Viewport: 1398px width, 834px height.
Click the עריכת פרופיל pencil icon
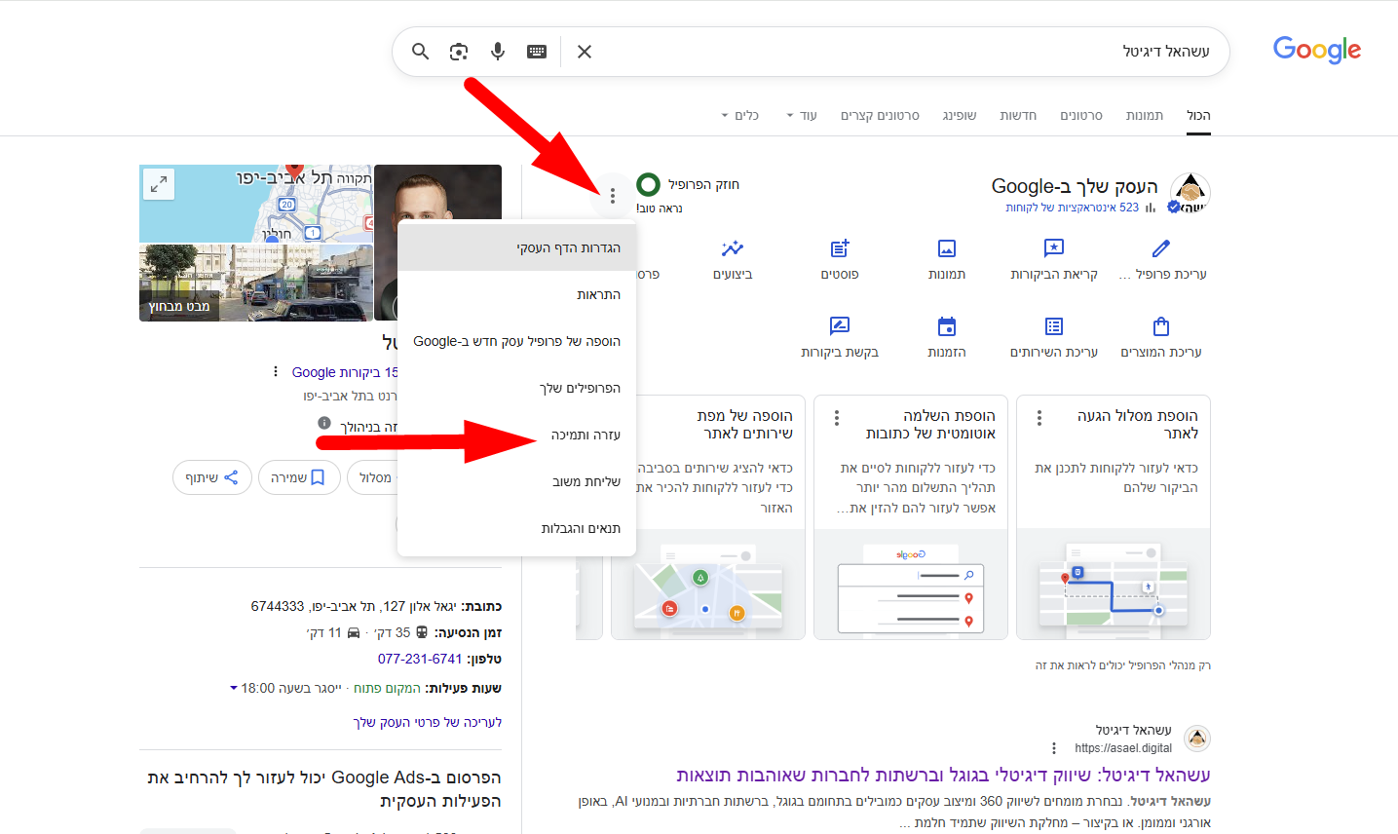pos(1161,248)
